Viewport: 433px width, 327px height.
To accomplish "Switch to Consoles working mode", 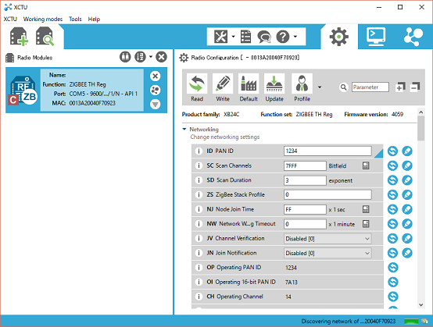I will tap(376, 37).
